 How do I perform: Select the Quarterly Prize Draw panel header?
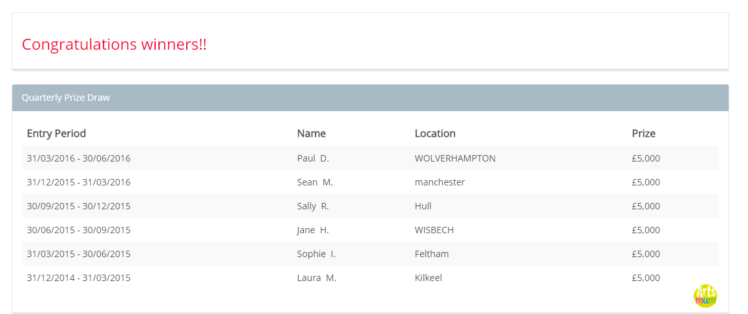(x=370, y=98)
